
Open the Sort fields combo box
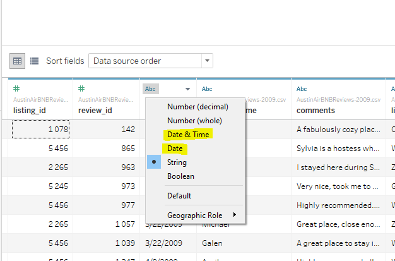tap(150, 61)
